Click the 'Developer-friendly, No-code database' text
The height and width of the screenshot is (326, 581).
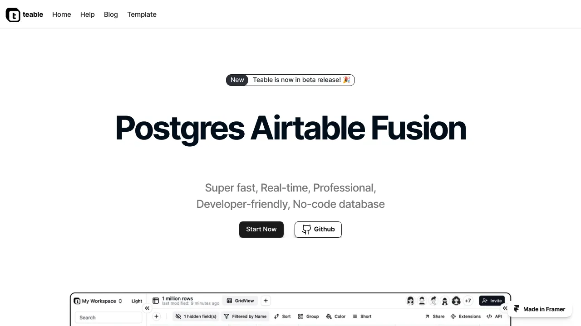tap(290, 204)
